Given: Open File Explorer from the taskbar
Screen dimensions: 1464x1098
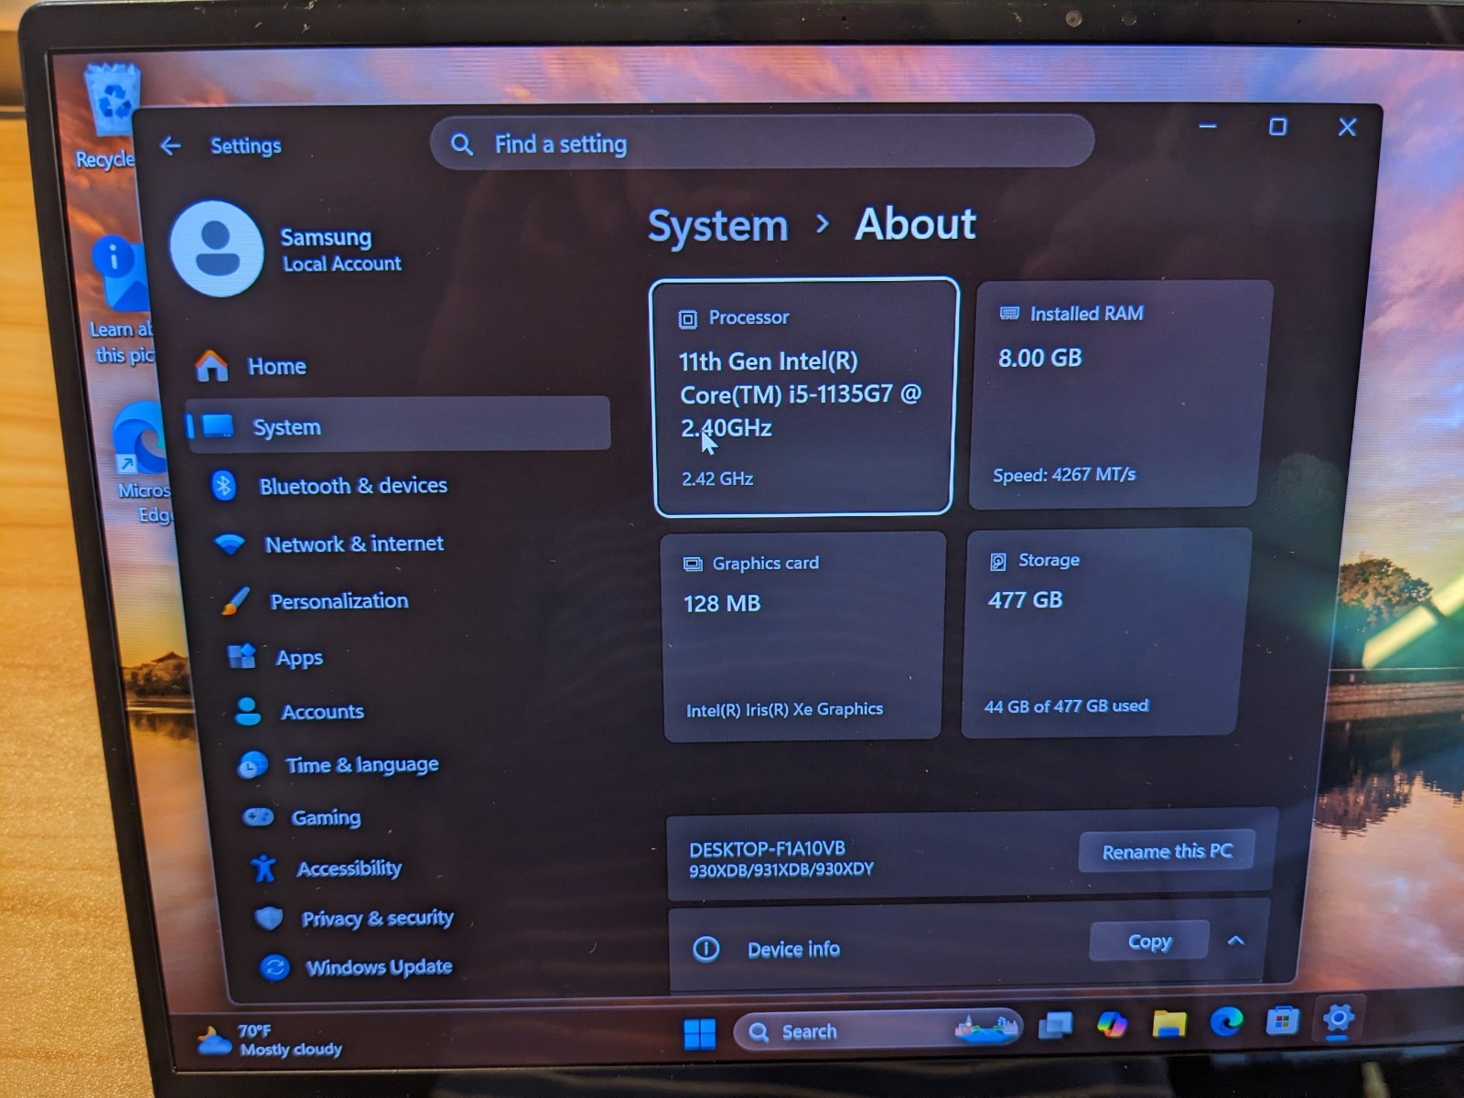Looking at the screenshot, I should pos(1168,1024).
